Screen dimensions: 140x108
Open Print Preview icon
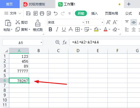pos(49,13)
